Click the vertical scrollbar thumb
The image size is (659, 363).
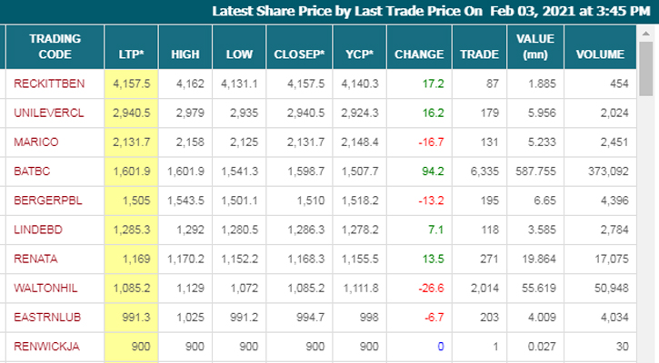tap(646, 65)
